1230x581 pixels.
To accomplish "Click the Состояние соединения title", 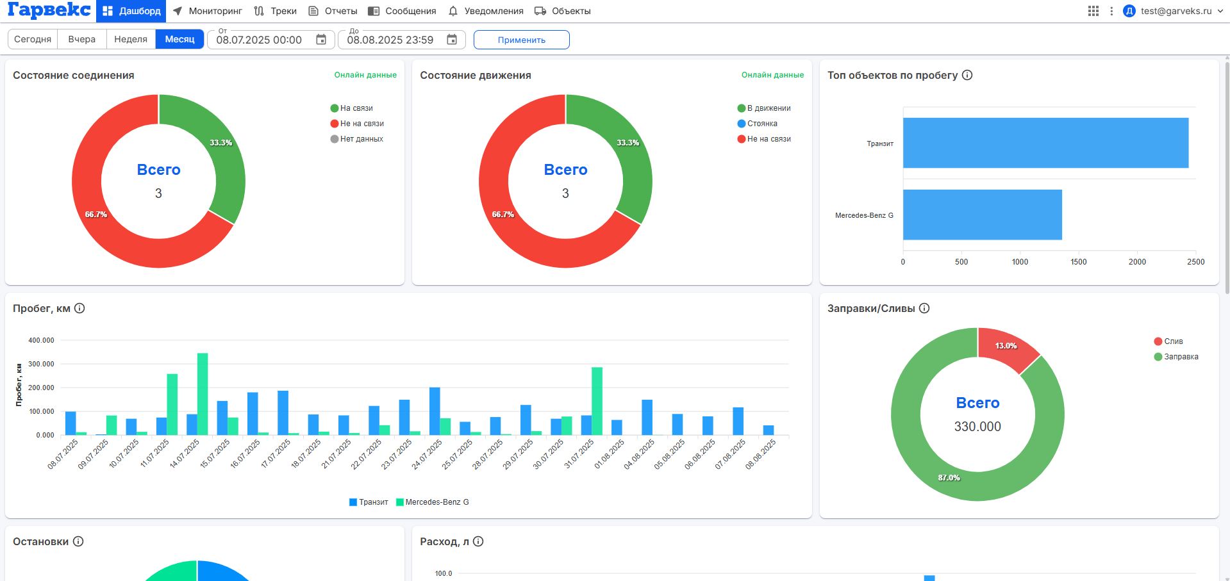I will point(74,75).
